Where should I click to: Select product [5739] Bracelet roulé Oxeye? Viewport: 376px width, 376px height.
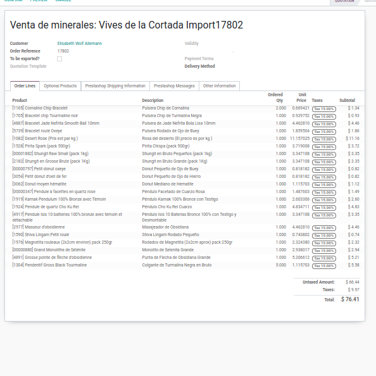point(37,131)
